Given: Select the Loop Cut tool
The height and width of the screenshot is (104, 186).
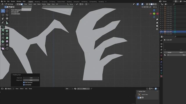Looking at the screenshot, I should tap(7, 34).
